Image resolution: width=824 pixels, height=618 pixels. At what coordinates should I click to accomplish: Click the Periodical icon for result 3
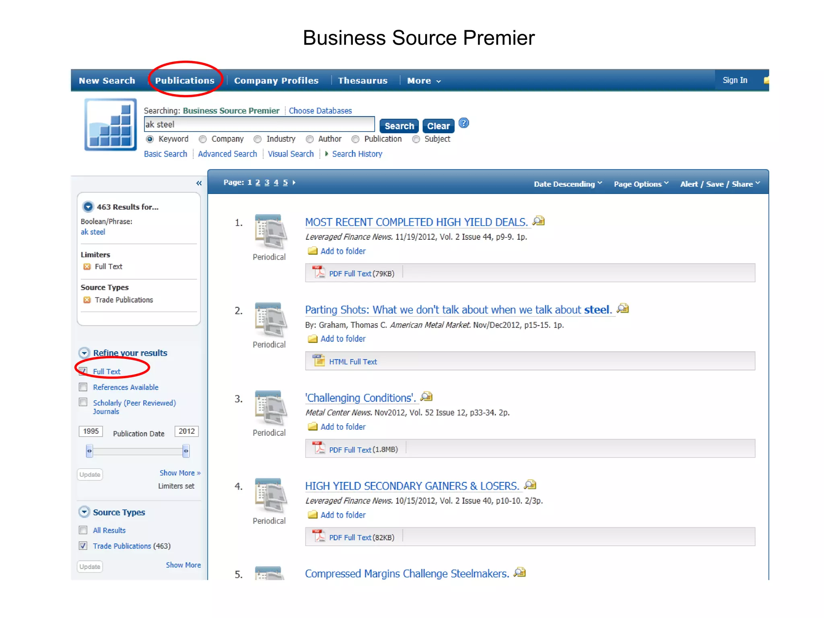270,408
